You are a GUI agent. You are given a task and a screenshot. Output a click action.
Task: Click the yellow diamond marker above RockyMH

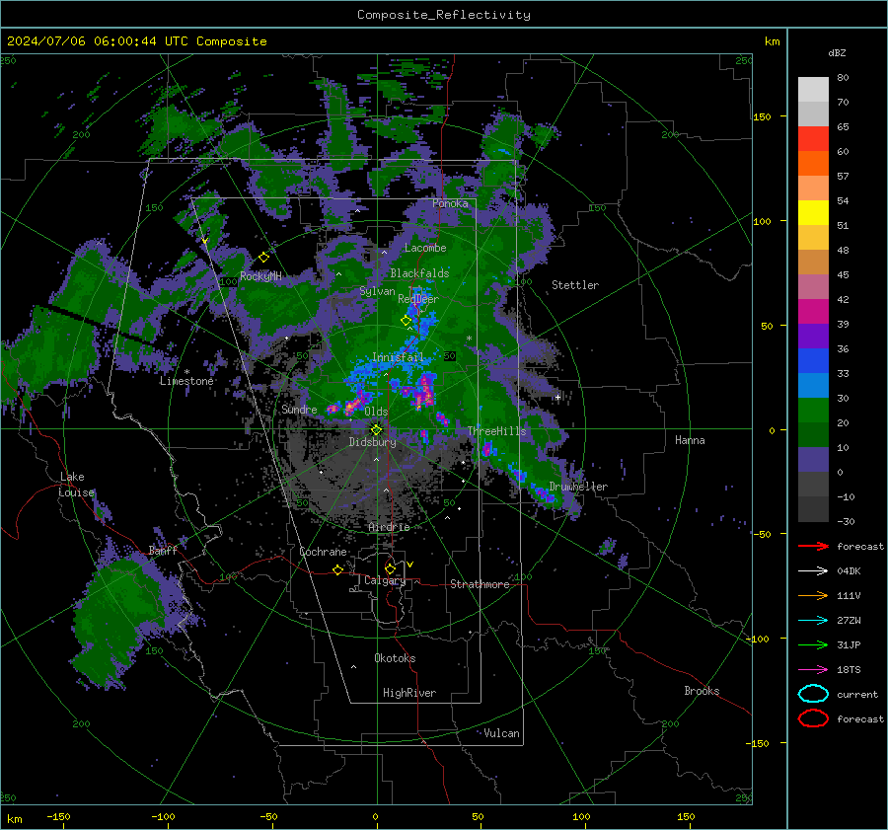point(263,258)
